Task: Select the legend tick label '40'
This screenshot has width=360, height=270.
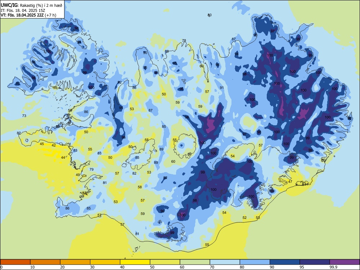Action: tap(122, 267)
